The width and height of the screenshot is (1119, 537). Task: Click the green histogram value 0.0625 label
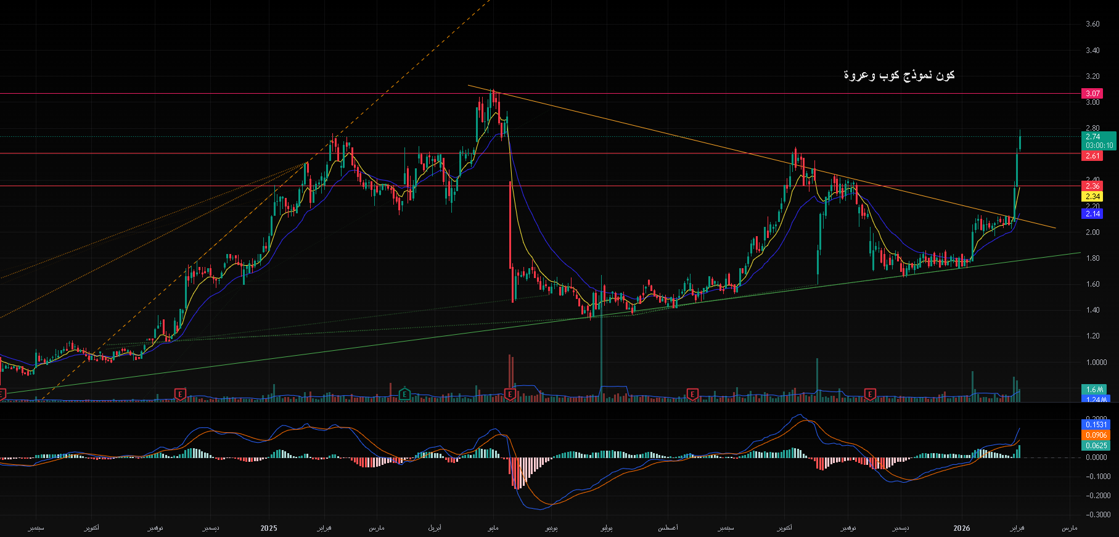point(1096,446)
